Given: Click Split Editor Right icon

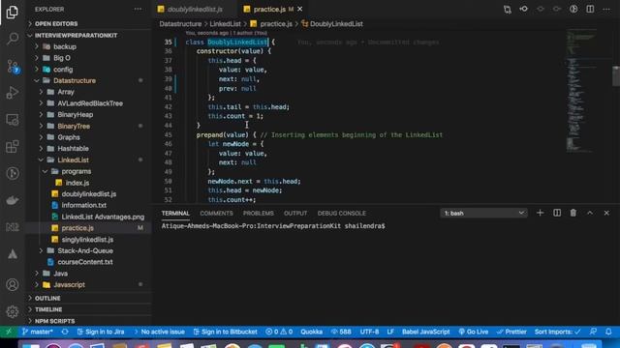Looking at the screenshot, I should tap(590, 9).
